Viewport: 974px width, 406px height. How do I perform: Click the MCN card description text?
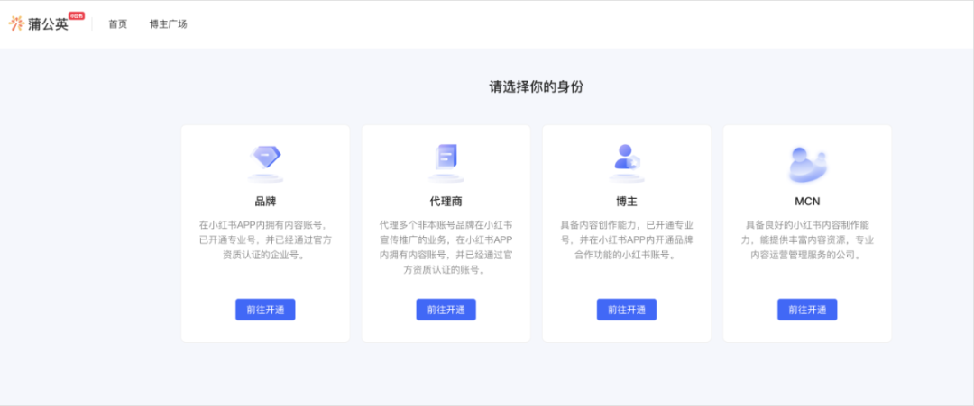coord(807,239)
